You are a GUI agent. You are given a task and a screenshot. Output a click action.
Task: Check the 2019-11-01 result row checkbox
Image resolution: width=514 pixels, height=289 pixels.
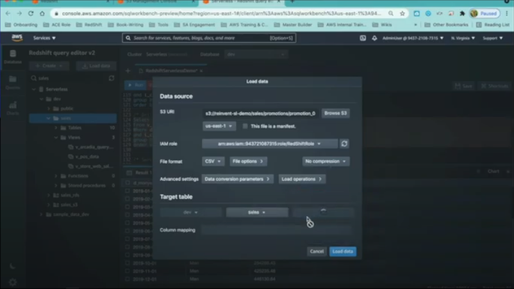coord(128,271)
